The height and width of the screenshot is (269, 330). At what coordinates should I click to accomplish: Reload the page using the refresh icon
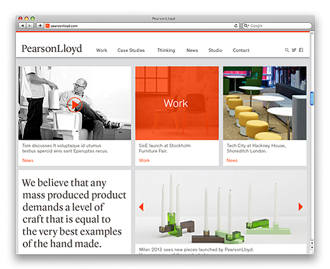point(235,26)
